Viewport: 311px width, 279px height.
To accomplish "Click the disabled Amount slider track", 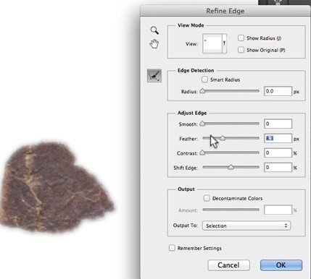I will 231,210.
